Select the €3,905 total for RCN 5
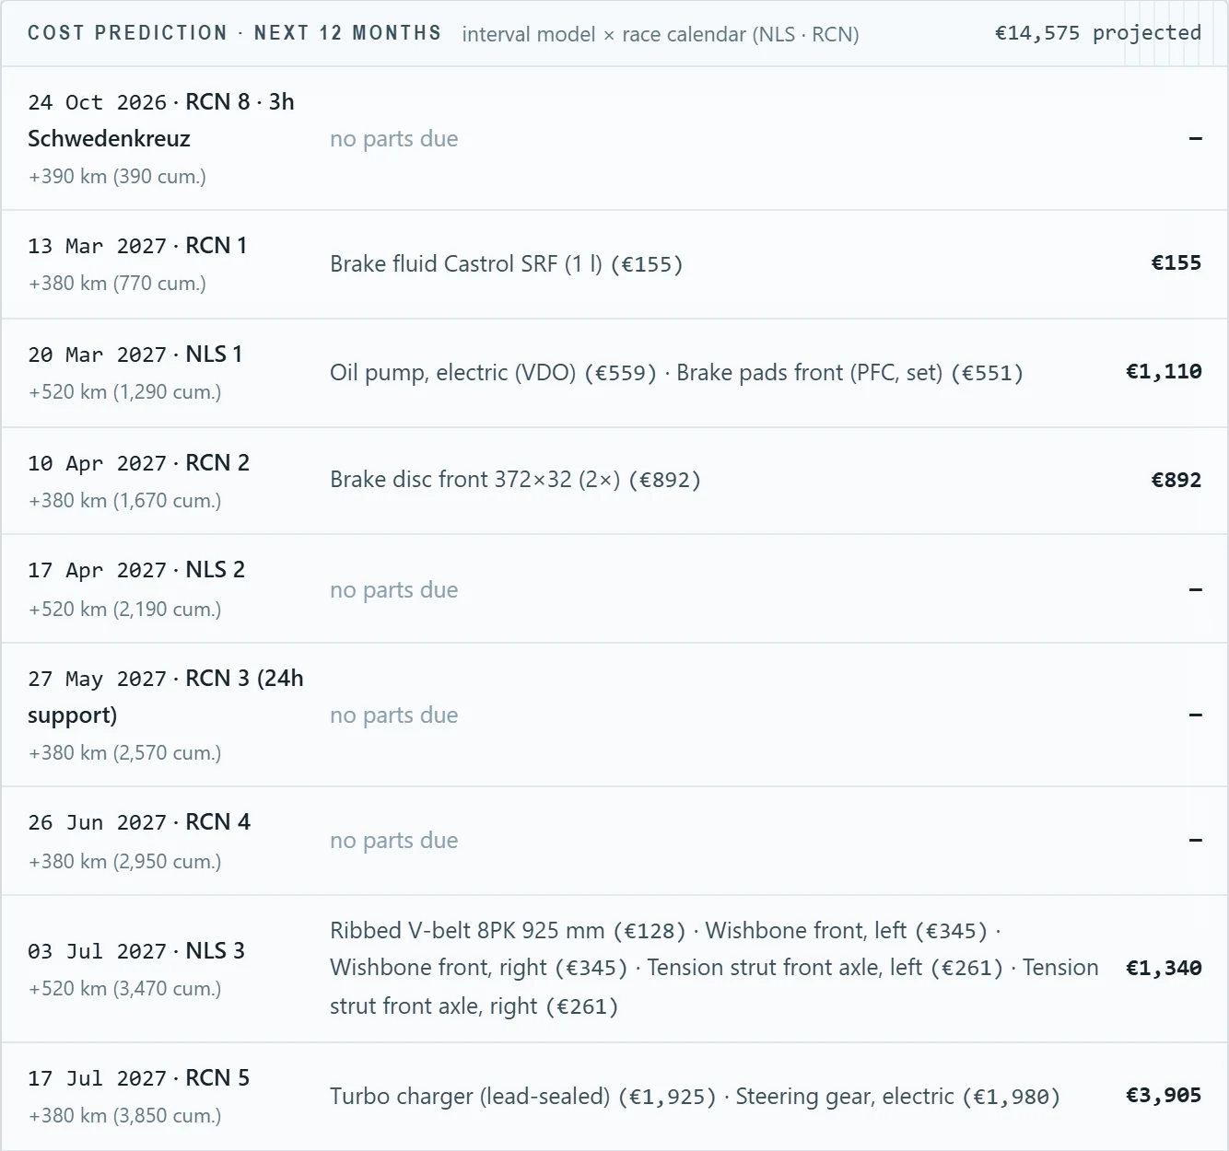 [x=1164, y=1096]
